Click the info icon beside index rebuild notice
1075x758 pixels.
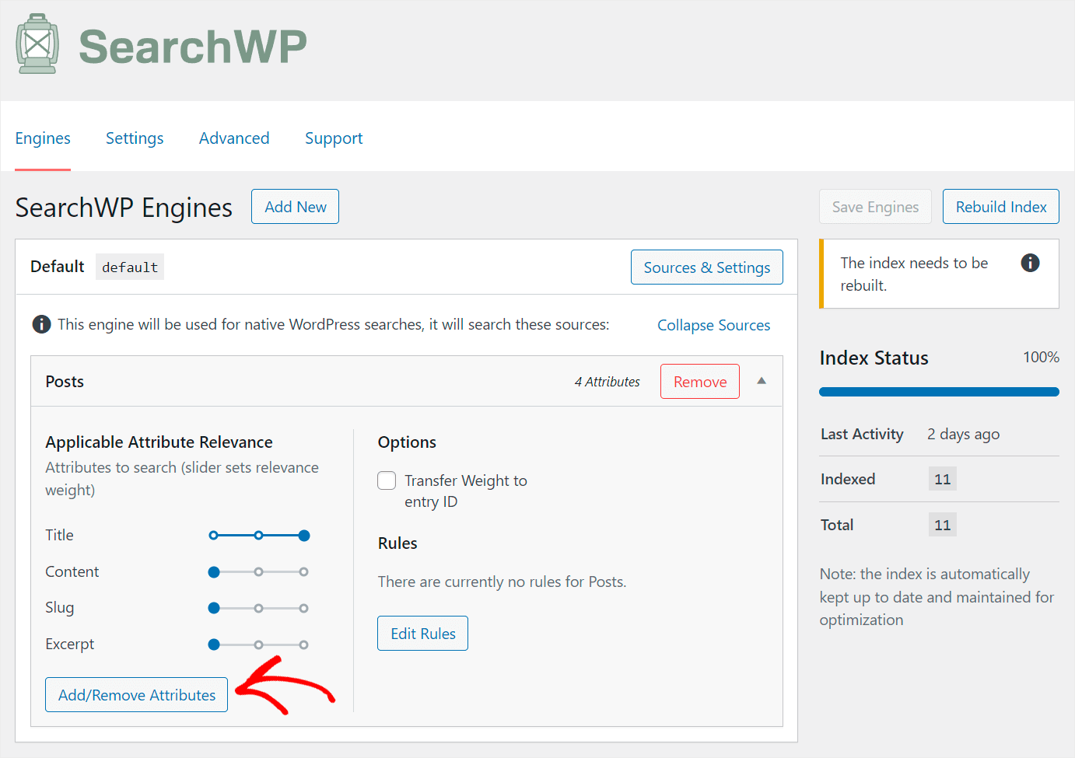click(x=1030, y=263)
